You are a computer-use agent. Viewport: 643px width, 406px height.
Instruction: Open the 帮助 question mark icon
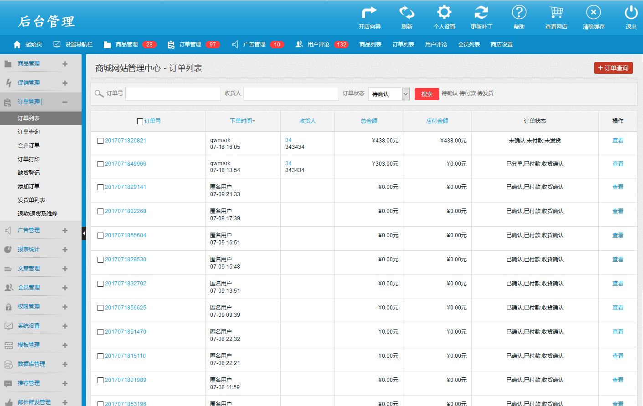click(519, 12)
